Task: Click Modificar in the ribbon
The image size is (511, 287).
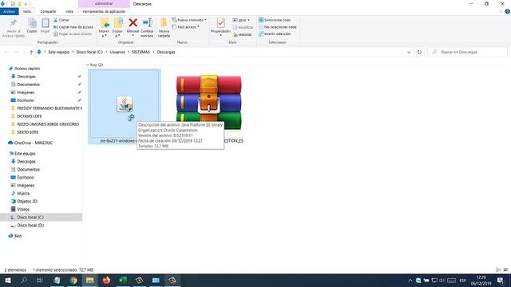Action: click(x=243, y=27)
